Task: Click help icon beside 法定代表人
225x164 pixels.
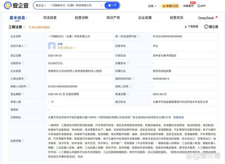Action: (x=26, y=46)
